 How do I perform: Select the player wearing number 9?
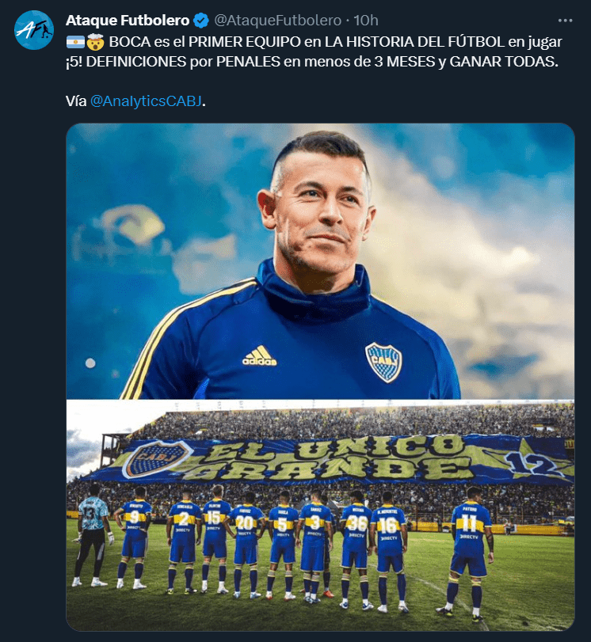click(132, 538)
